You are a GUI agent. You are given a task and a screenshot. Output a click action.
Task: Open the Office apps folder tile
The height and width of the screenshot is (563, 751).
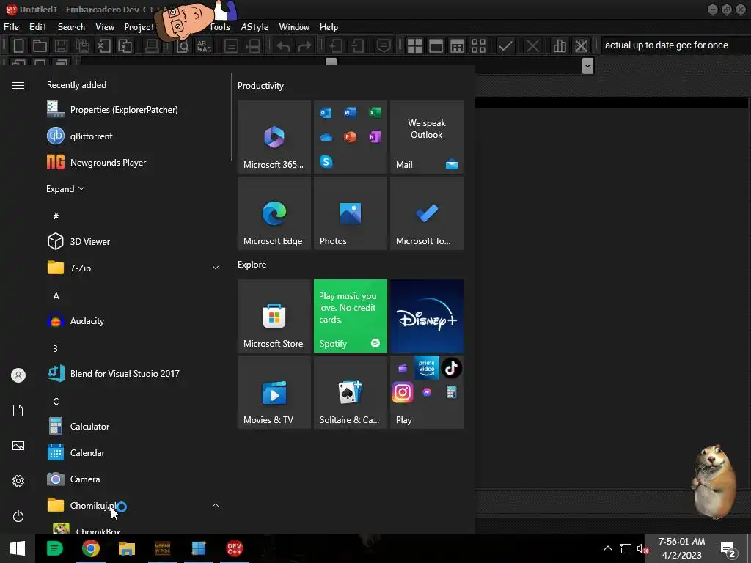point(351,137)
